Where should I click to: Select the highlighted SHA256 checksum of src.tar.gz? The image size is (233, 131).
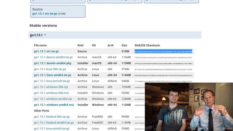point(163,51)
